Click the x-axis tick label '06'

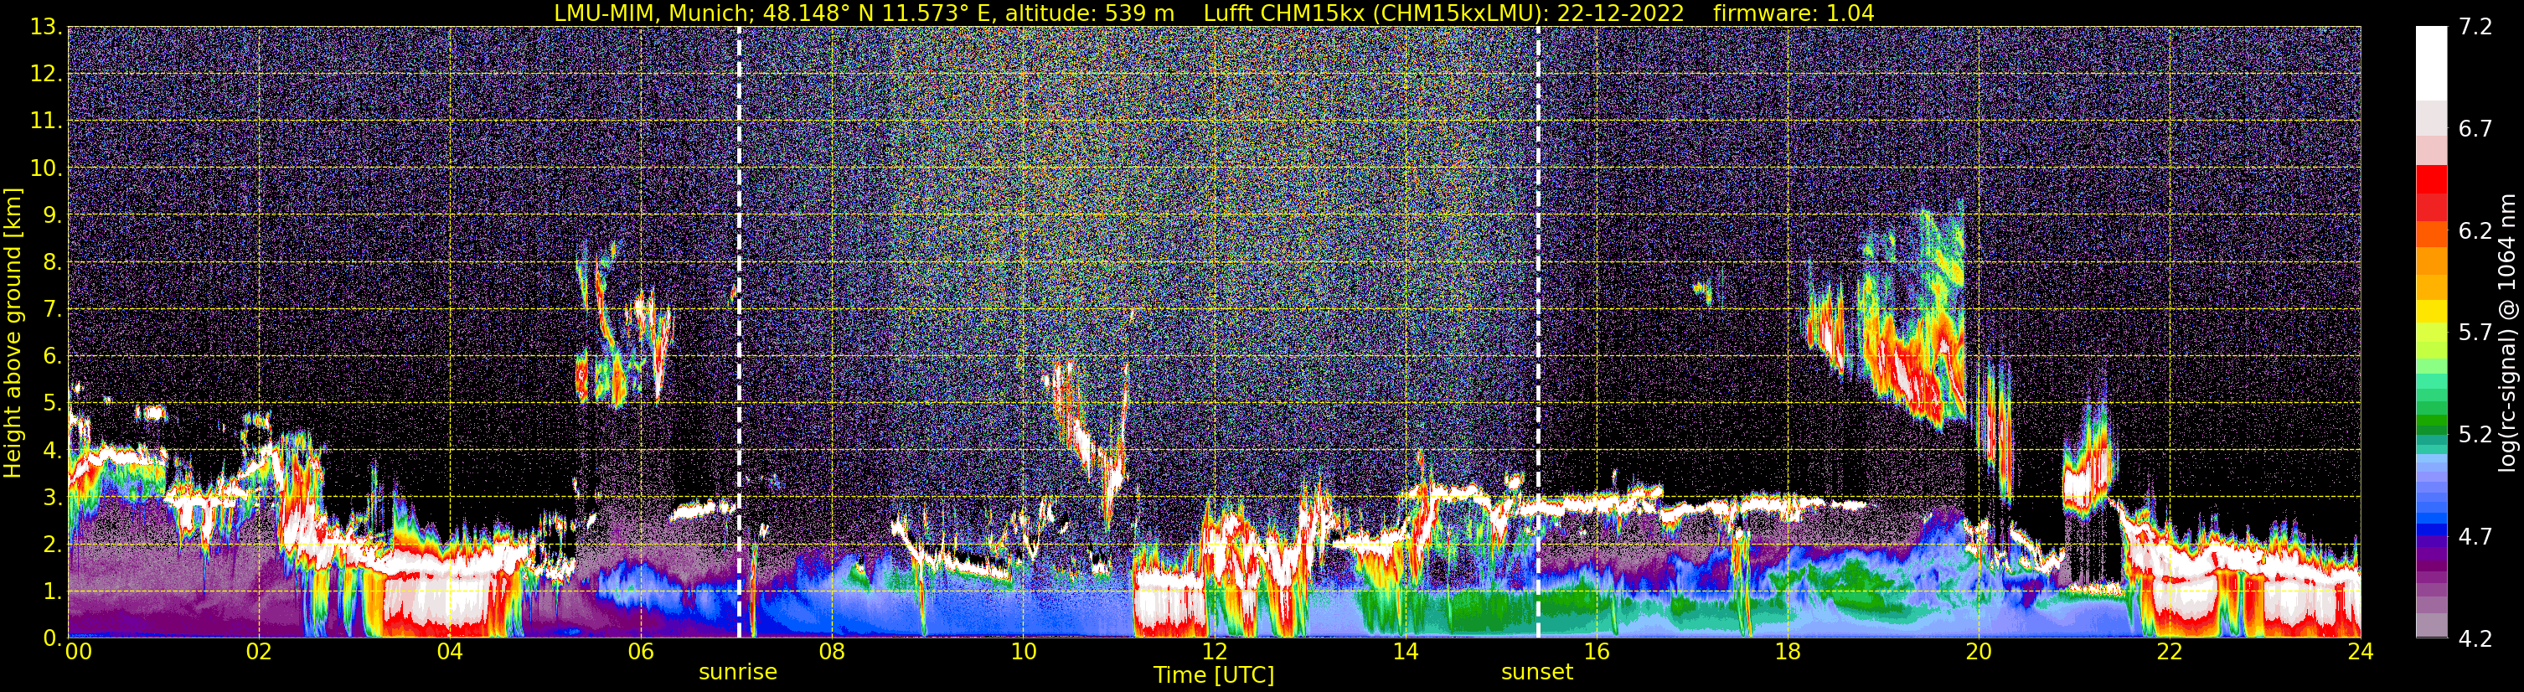641,652
